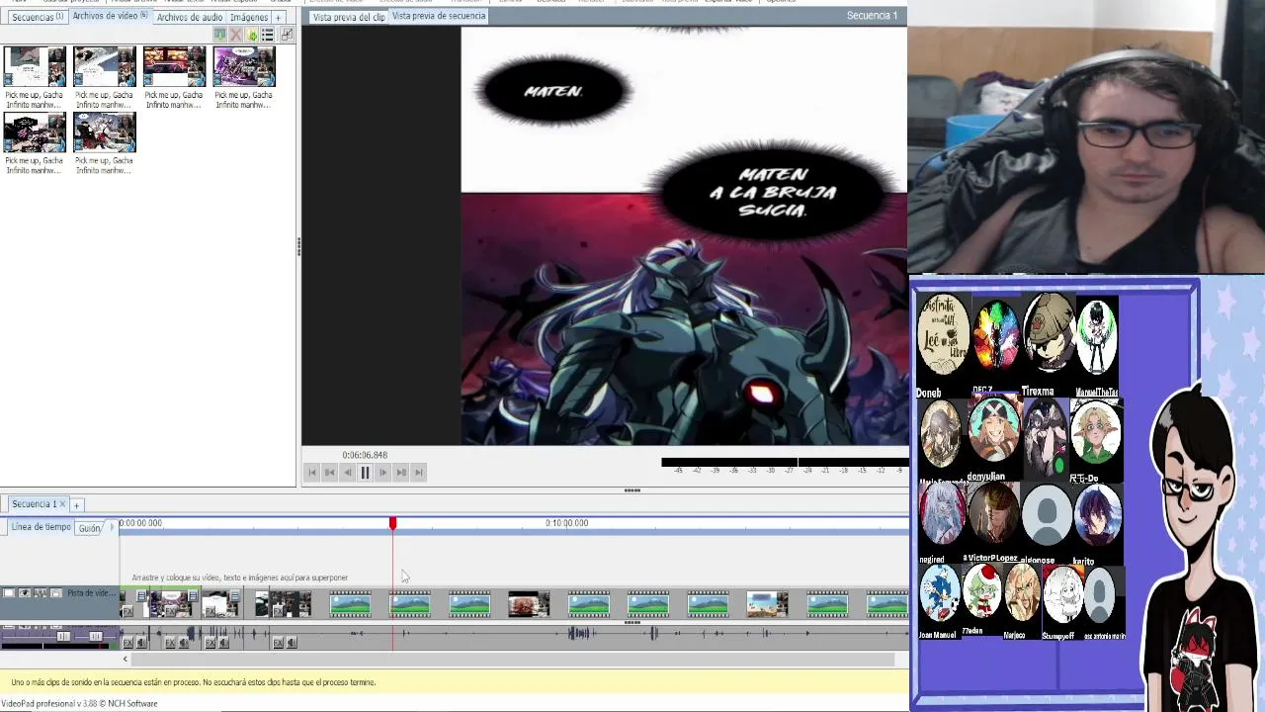The height and width of the screenshot is (712, 1265).
Task: Open FX on first video track clip
Action: point(127,611)
